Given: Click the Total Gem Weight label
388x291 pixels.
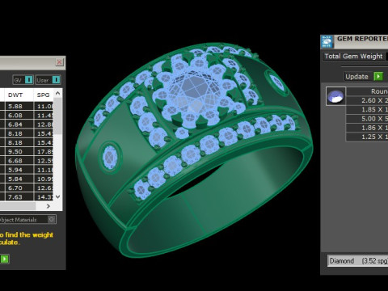Looking at the screenshot, I should pyautogui.click(x=353, y=57).
